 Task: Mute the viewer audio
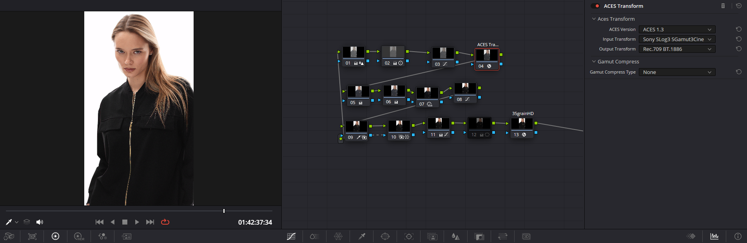40,222
